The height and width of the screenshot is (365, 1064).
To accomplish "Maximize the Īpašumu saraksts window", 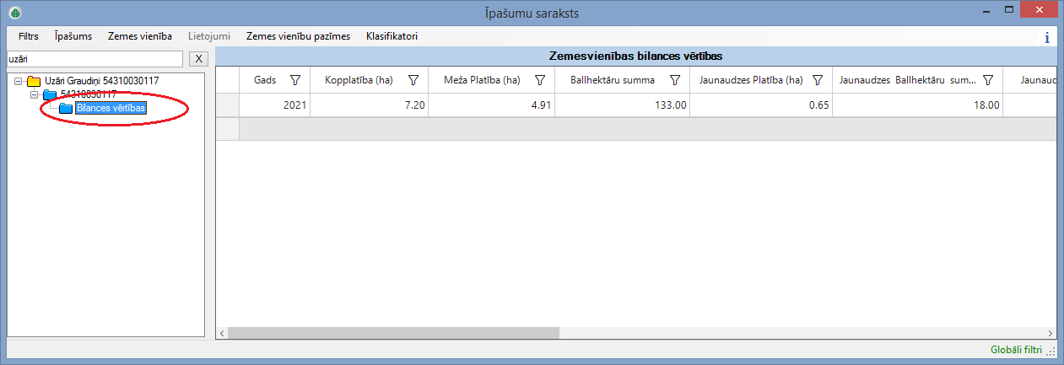I will click(1007, 9).
